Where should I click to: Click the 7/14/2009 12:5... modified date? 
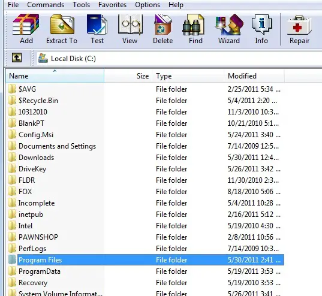[253, 146]
